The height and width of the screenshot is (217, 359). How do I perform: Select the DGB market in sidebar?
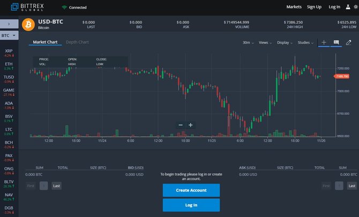(x=9, y=210)
